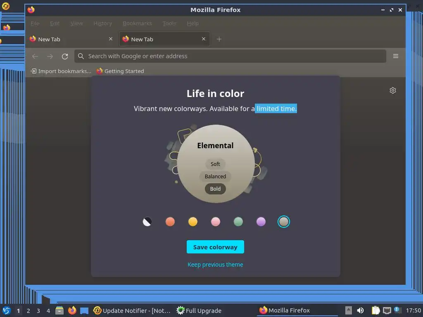Open the Help menu

tap(192, 24)
